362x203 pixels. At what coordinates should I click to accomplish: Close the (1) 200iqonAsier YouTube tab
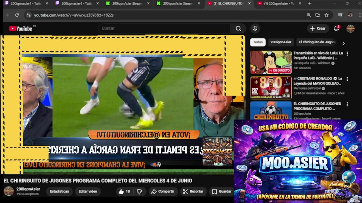pos(300,4)
